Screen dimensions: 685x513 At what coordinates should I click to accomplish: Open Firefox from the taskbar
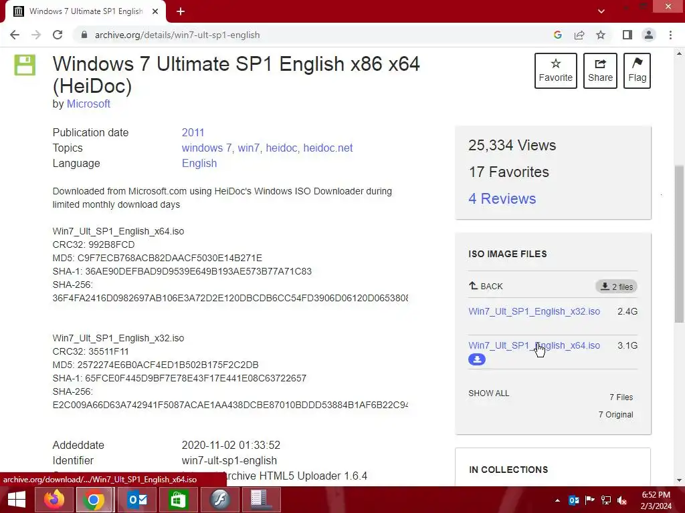tap(54, 500)
